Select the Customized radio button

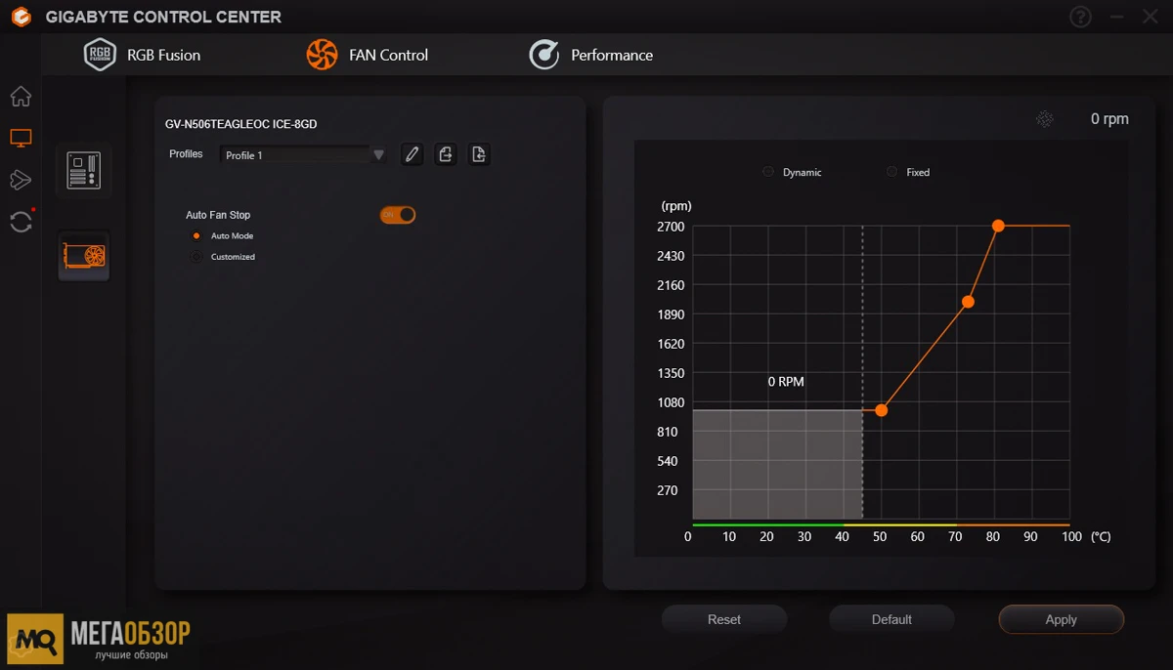[x=195, y=256]
